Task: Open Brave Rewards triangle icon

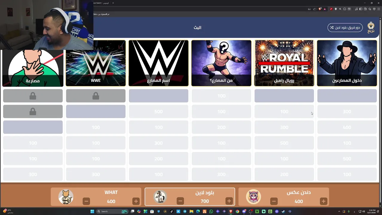Action: pos(325,9)
